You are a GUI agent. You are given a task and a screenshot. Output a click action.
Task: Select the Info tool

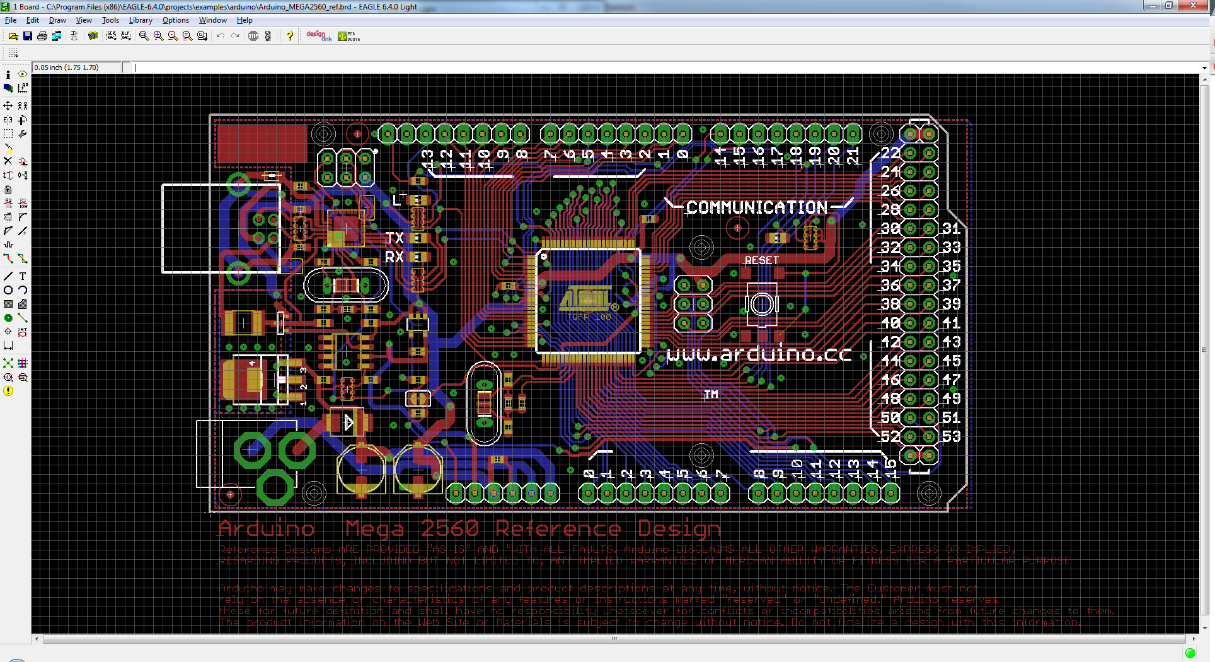(8, 74)
